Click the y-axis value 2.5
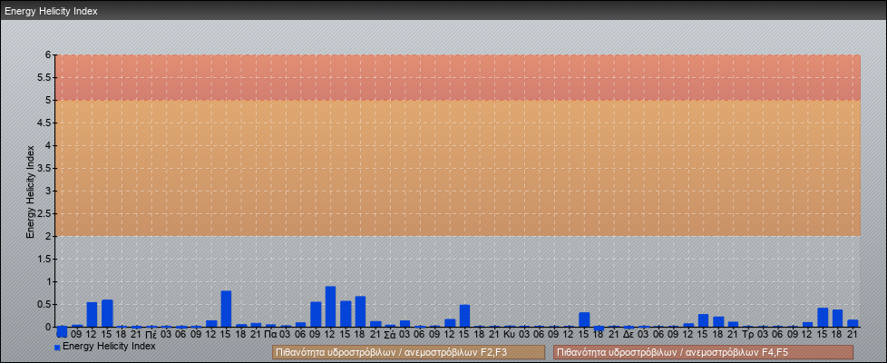 44,213
